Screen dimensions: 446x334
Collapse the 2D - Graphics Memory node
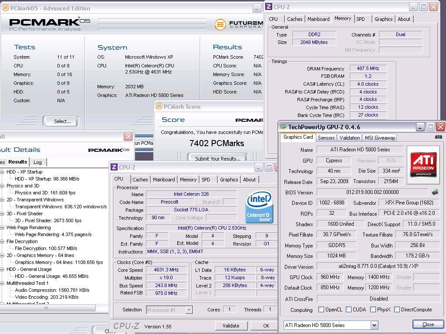2,255
